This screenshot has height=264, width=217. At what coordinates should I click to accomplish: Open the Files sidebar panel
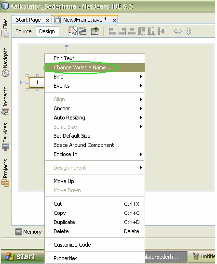tap(5, 27)
